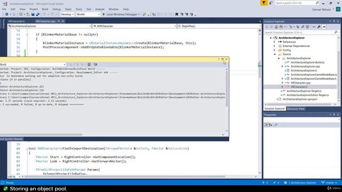Click the Categorized icon in Properties panel
This screenshot has height=192, width=342.
[x=266, y=125]
